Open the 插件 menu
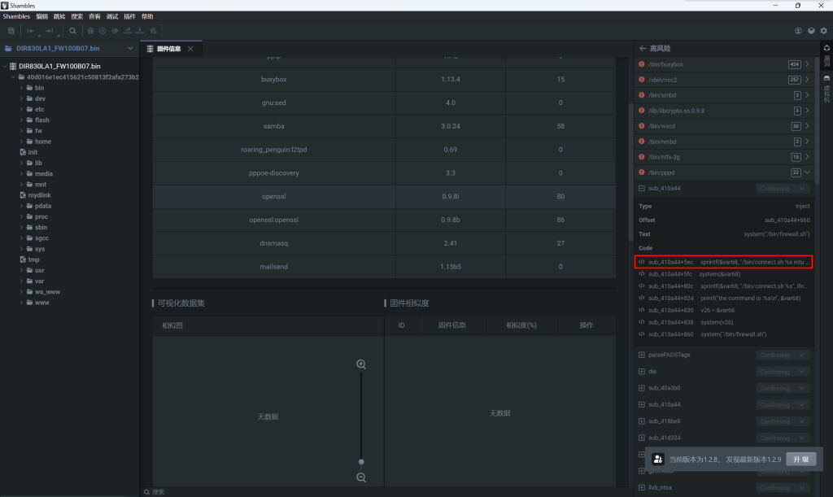Viewport: 833px width, 497px height. [129, 16]
